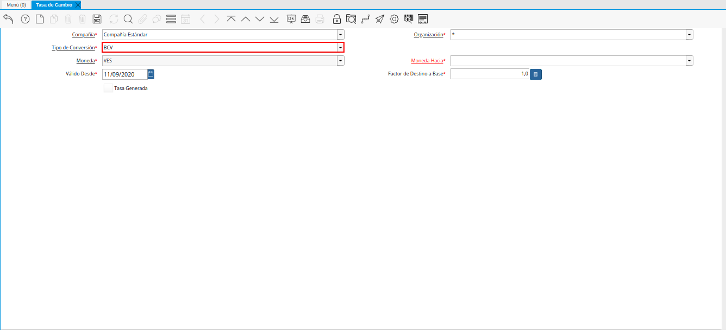
Task: Click the Moneda field showing VES
Action: (x=220, y=61)
